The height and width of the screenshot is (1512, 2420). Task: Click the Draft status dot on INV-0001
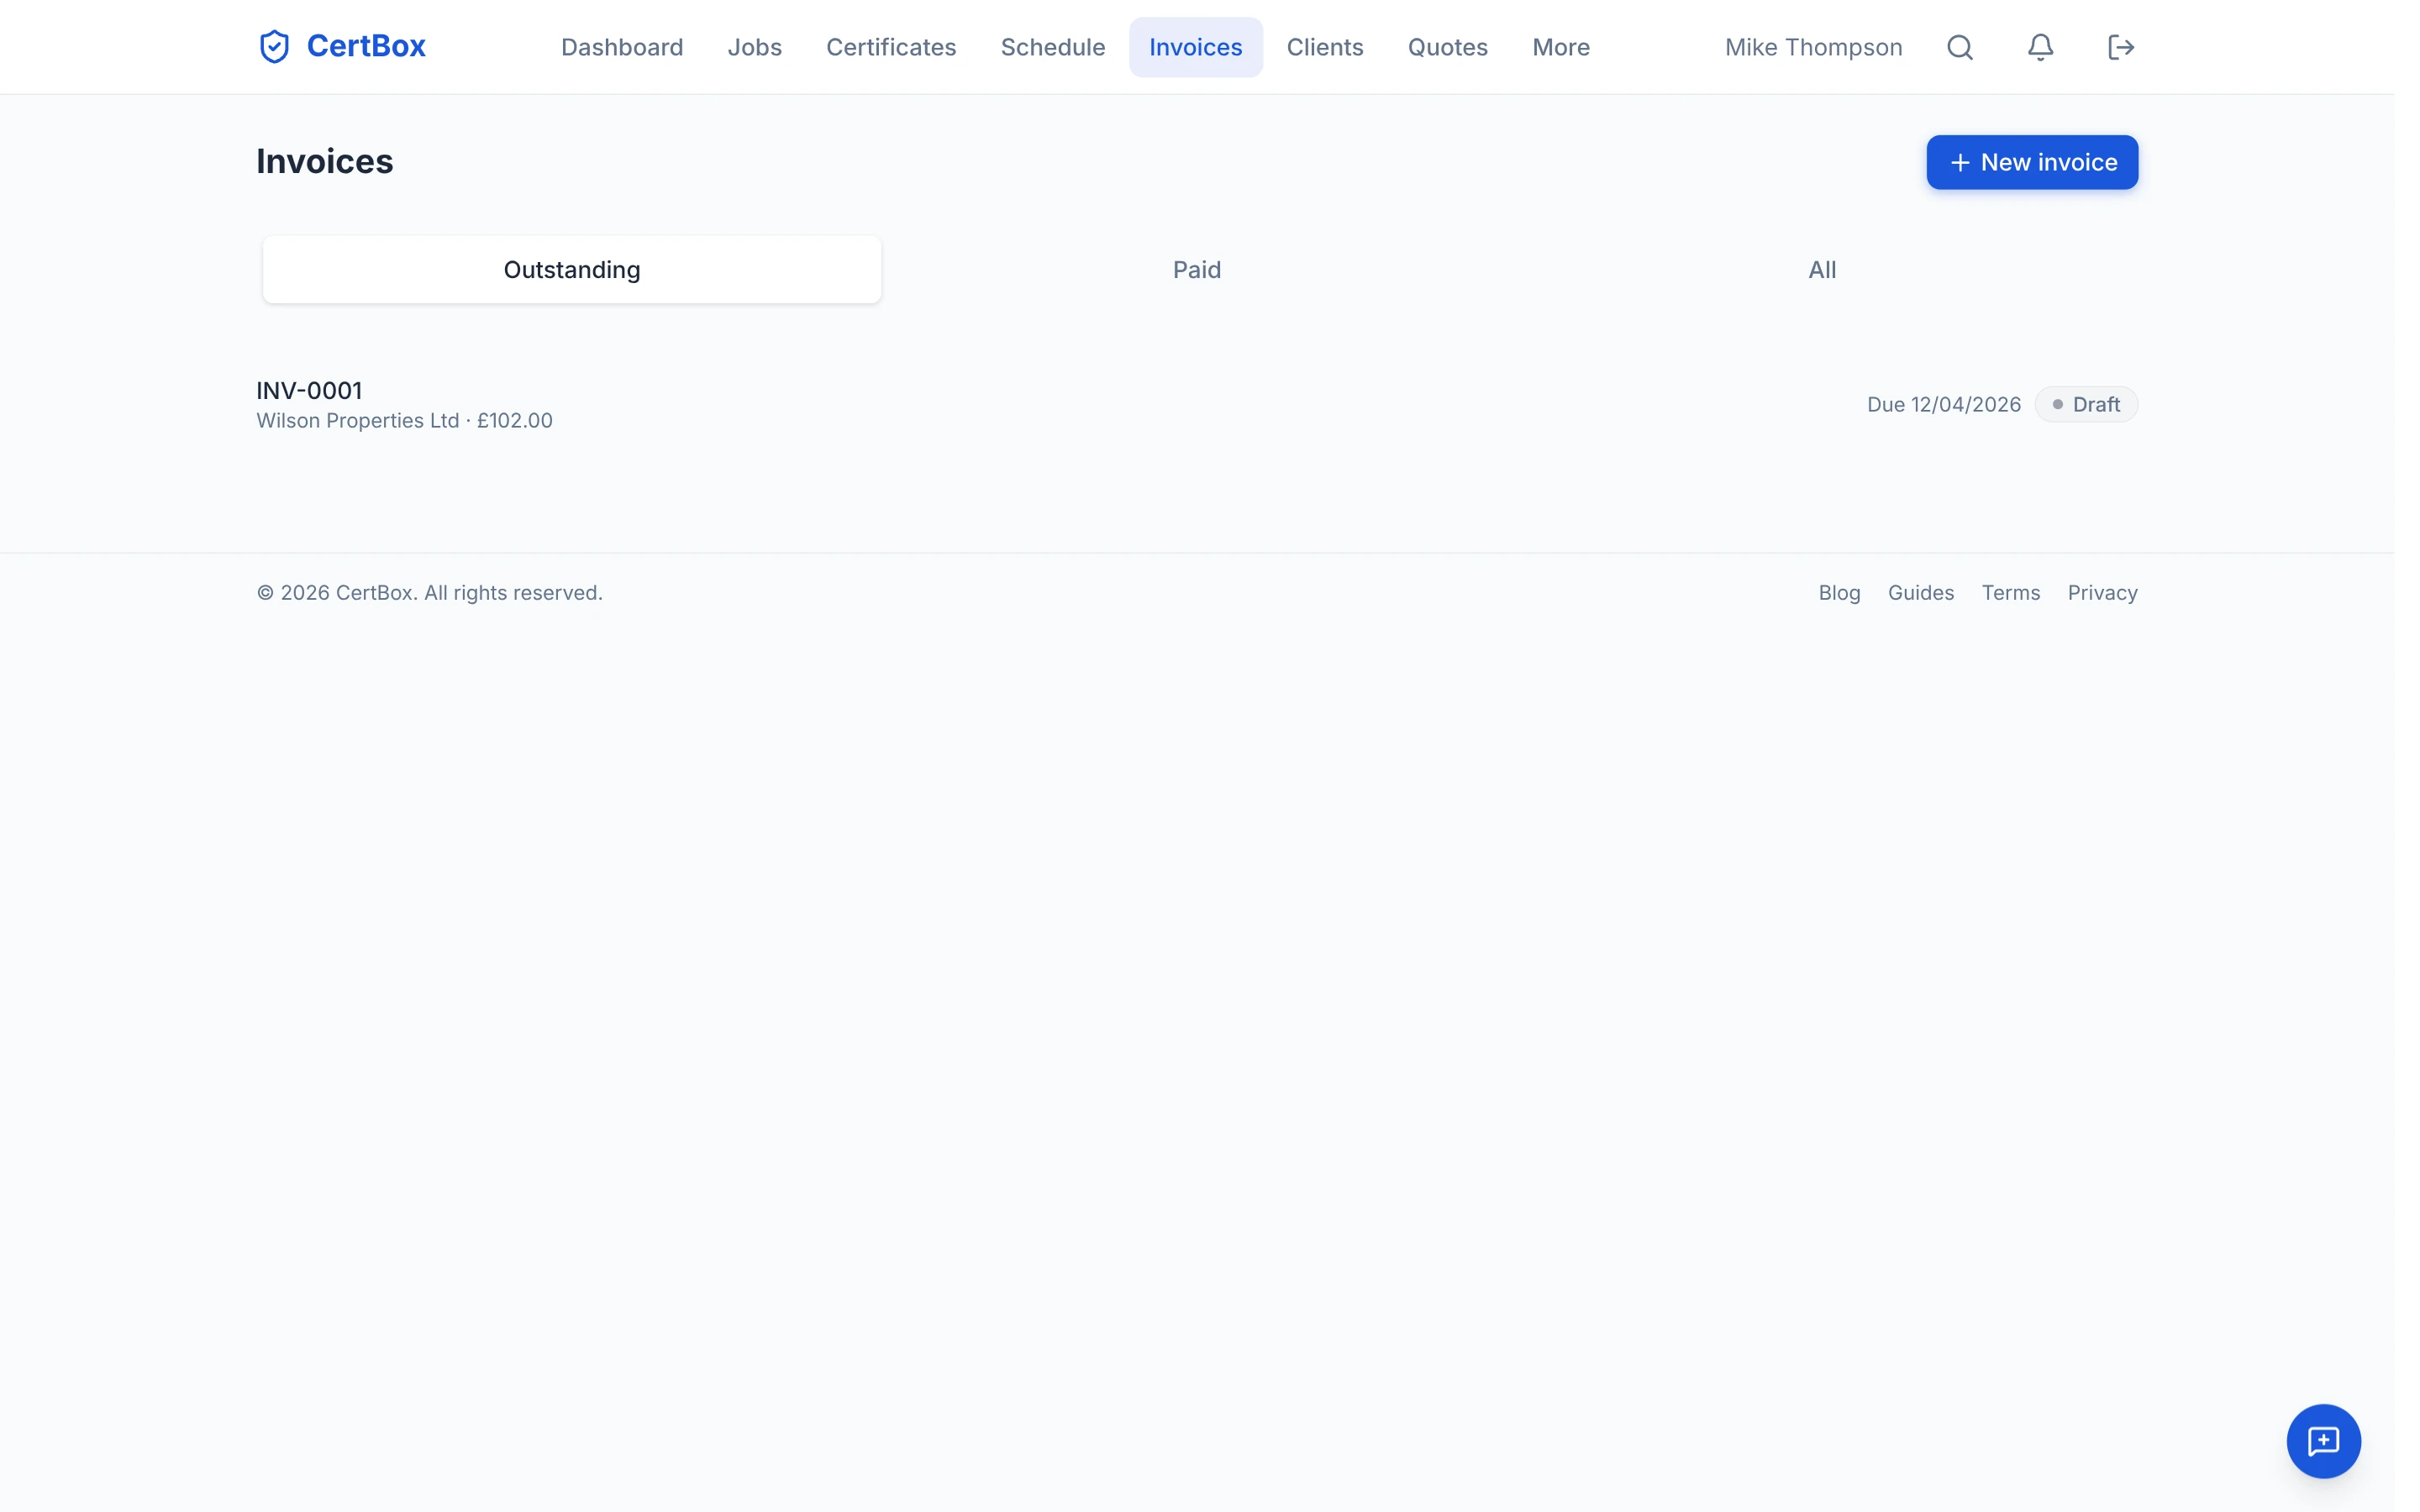2057,404
